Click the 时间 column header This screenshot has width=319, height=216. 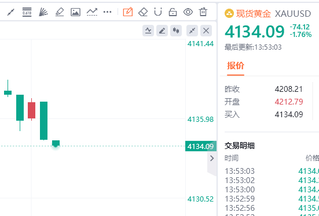[x=232, y=158]
